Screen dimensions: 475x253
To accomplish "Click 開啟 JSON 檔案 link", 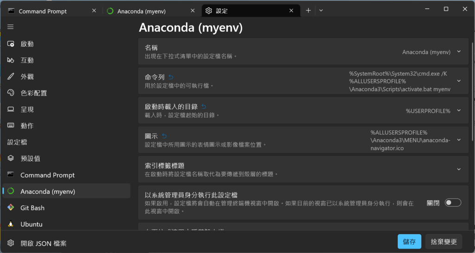I will click(43, 243).
